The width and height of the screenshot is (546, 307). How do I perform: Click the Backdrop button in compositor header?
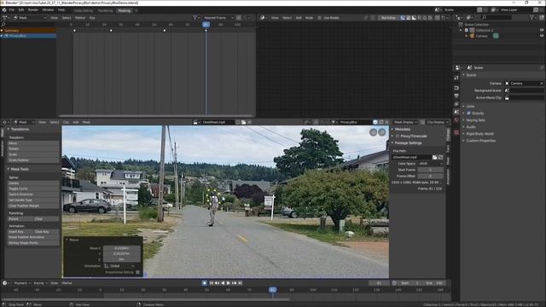pyautogui.click(x=388, y=18)
